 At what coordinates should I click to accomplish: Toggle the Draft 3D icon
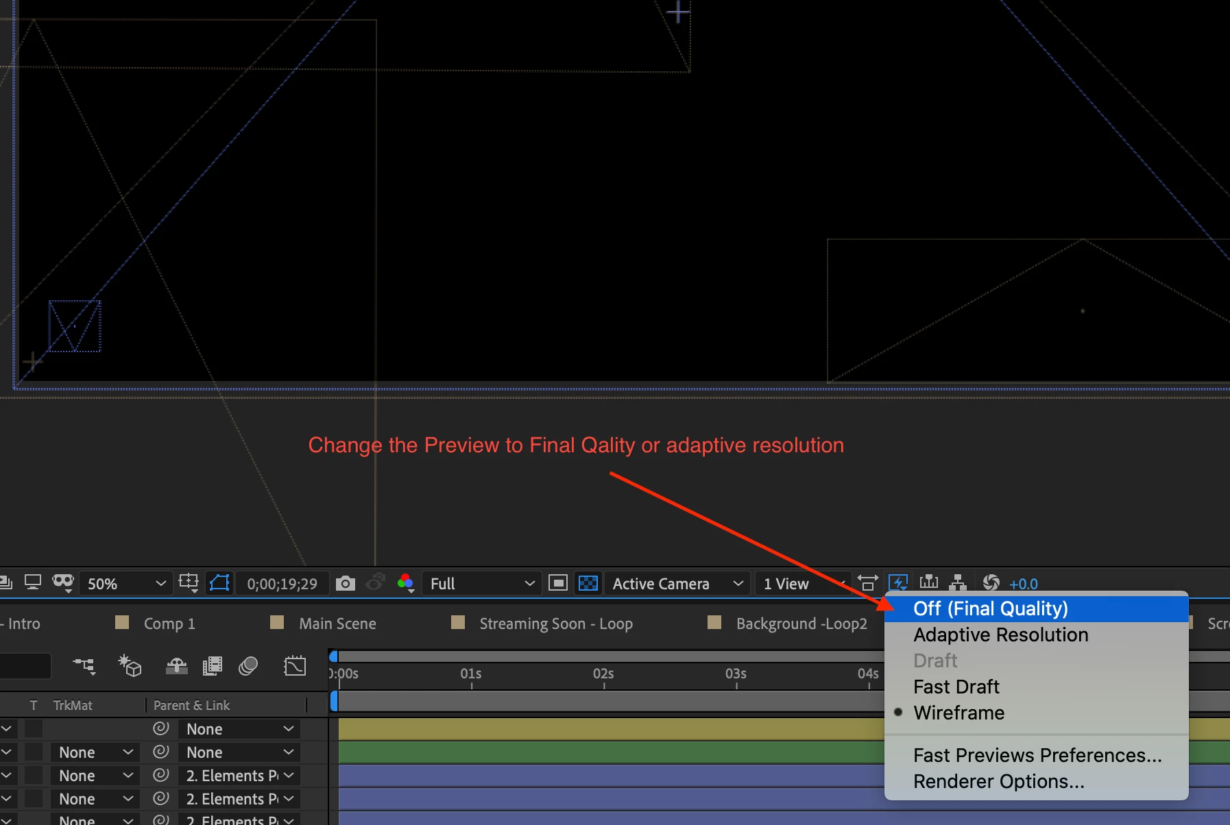click(x=130, y=665)
